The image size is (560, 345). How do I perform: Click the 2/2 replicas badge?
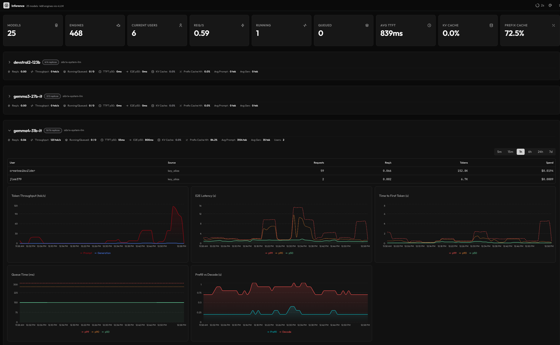pyautogui.click(x=52, y=96)
